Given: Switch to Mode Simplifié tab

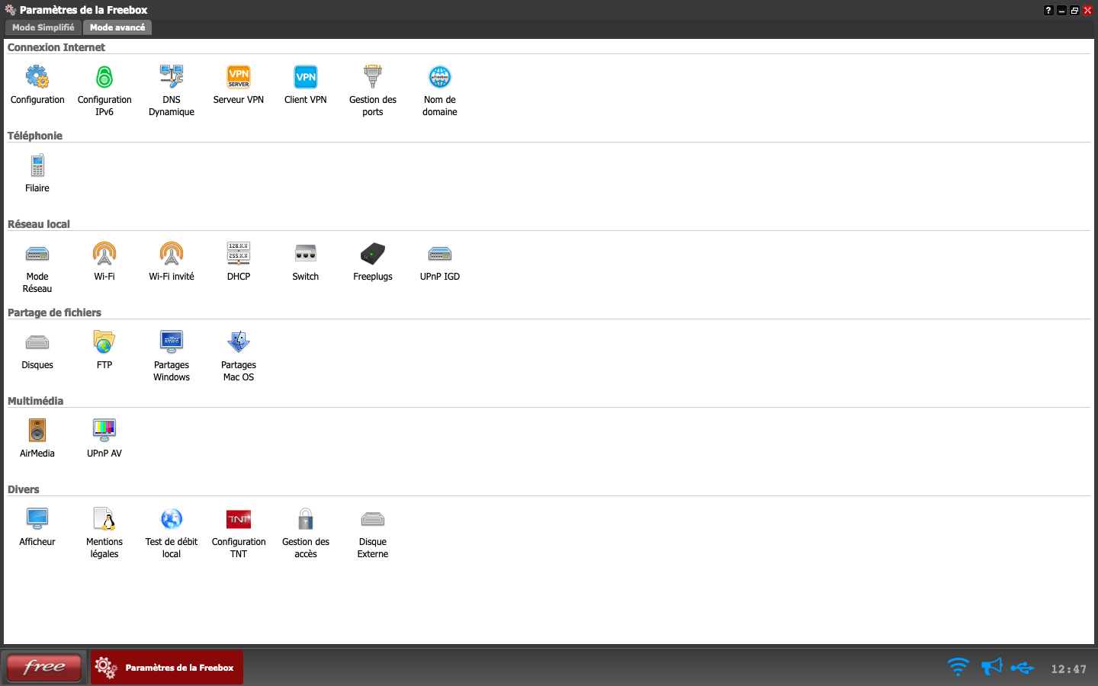Looking at the screenshot, I should coord(43,27).
